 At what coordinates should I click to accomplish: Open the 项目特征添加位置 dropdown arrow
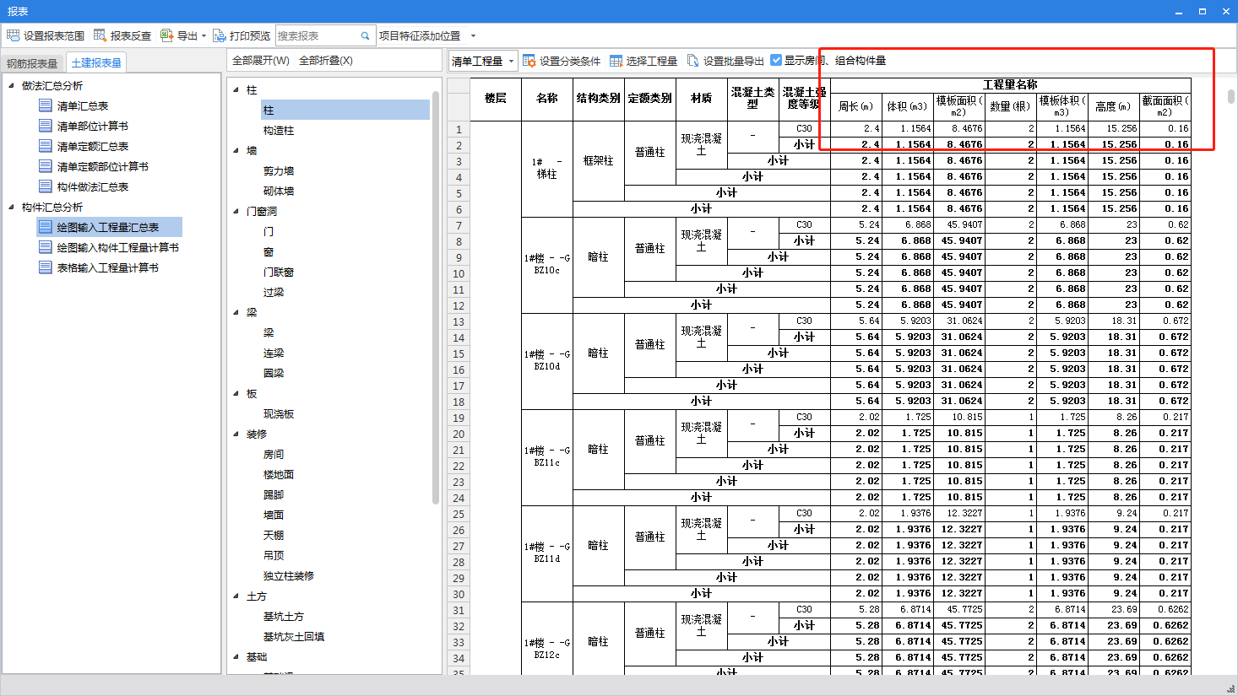pyautogui.click(x=473, y=35)
